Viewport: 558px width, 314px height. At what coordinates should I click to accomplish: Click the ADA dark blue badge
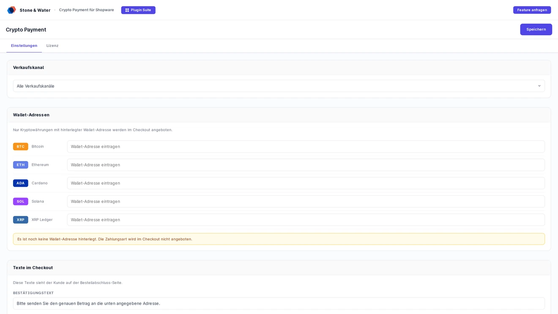pos(21,183)
